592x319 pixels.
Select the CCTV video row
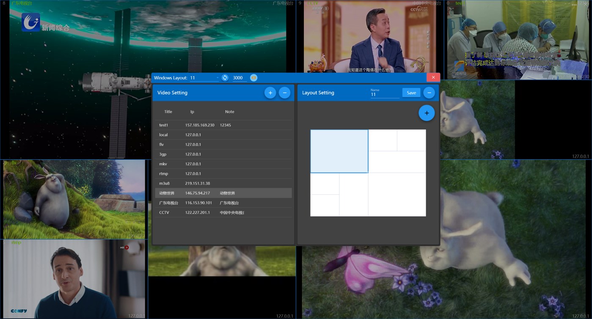click(x=223, y=213)
